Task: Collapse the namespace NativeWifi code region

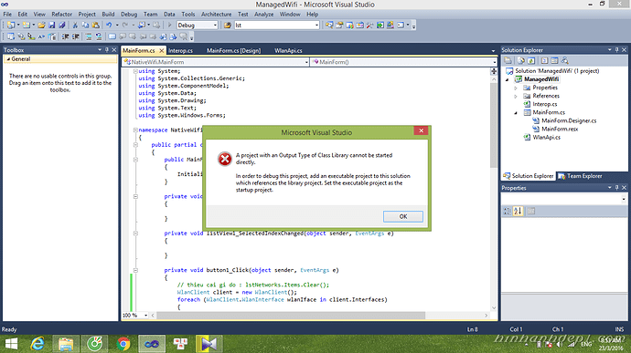Action: pyautogui.click(x=135, y=130)
